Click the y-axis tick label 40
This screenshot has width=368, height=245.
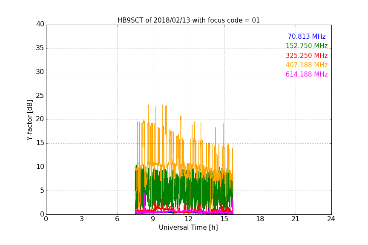coord(40,24)
